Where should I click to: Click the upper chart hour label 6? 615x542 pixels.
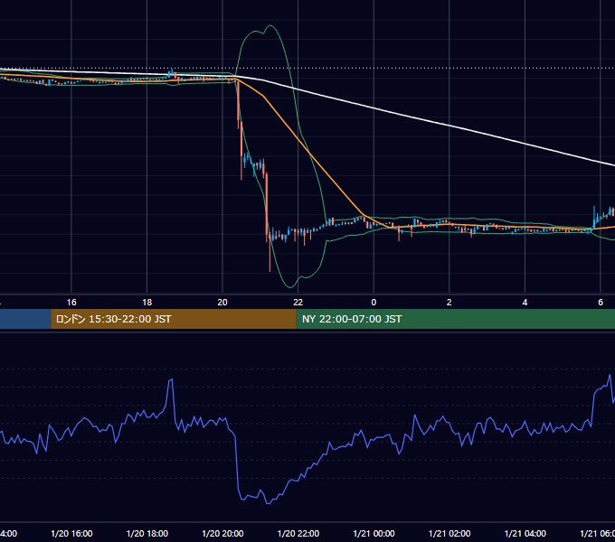coord(601,303)
